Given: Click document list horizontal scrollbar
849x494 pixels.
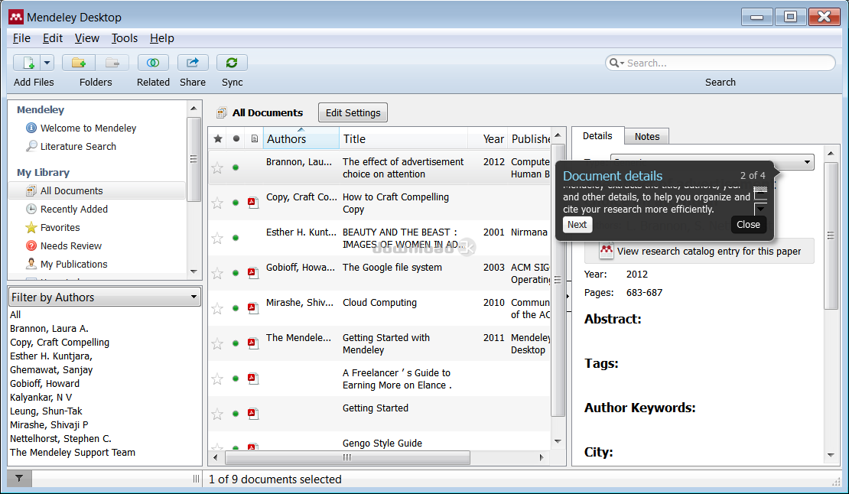Looking at the screenshot, I should tap(347, 458).
